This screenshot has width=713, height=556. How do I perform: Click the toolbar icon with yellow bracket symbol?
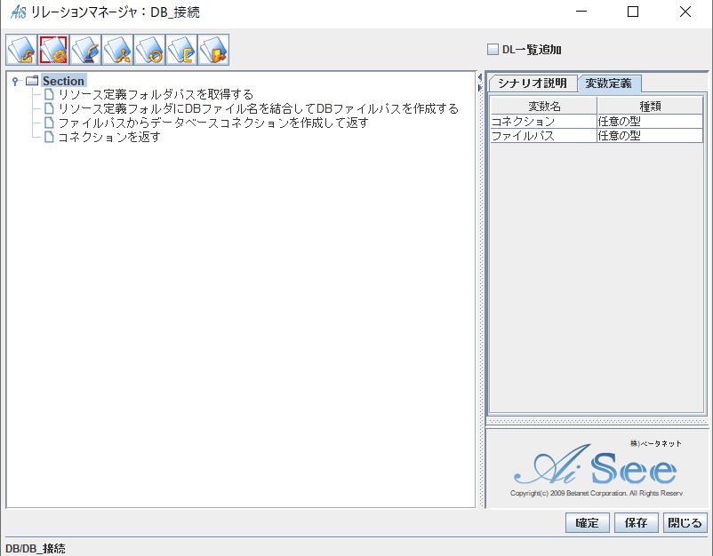pyautogui.click(x=181, y=50)
